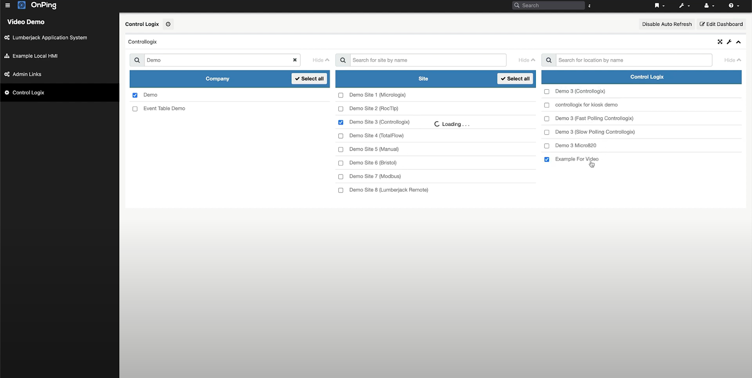This screenshot has height=378, width=752.
Task: Open the bookmark dropdown in top bar
Action: tap(659, 6)
